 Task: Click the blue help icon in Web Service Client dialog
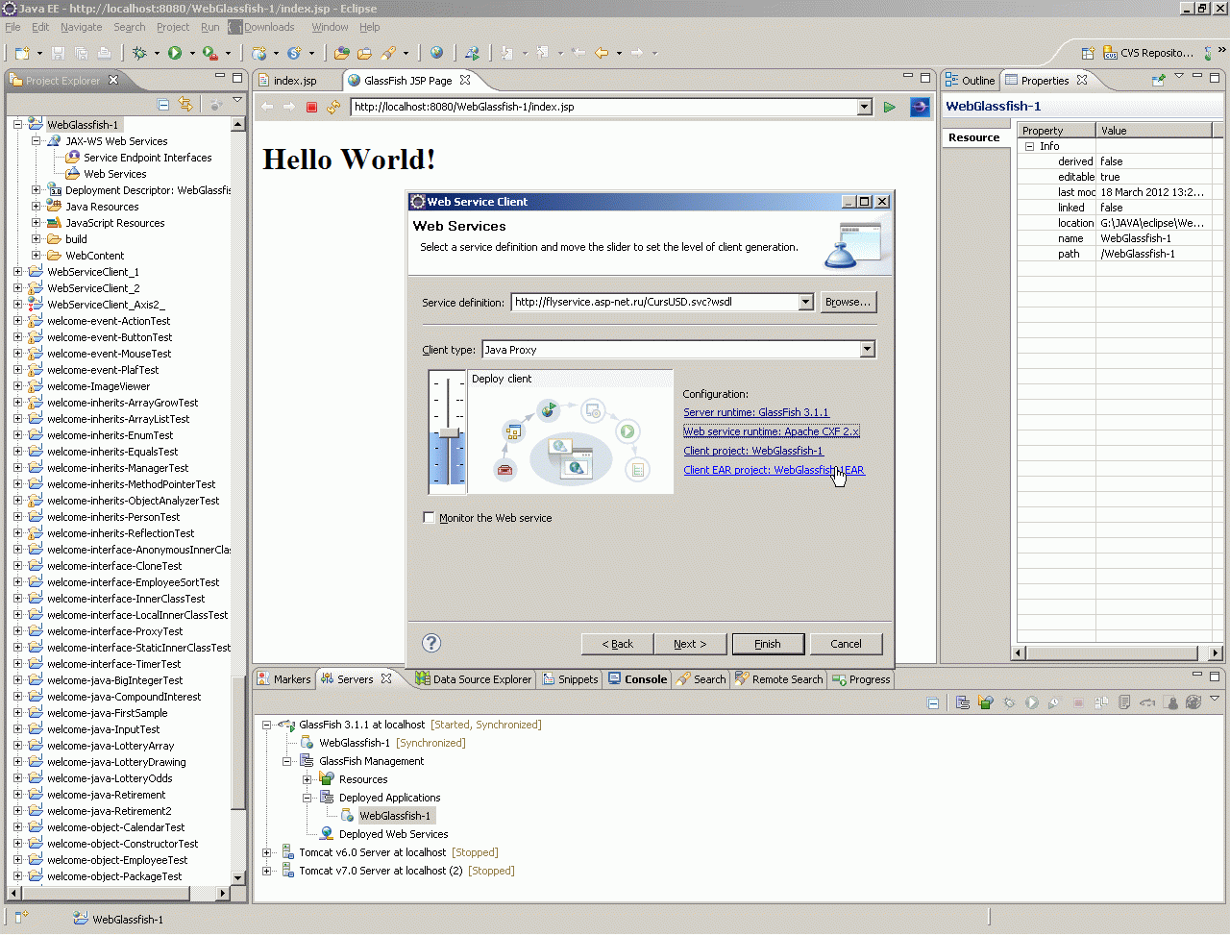tap(431, 643)
